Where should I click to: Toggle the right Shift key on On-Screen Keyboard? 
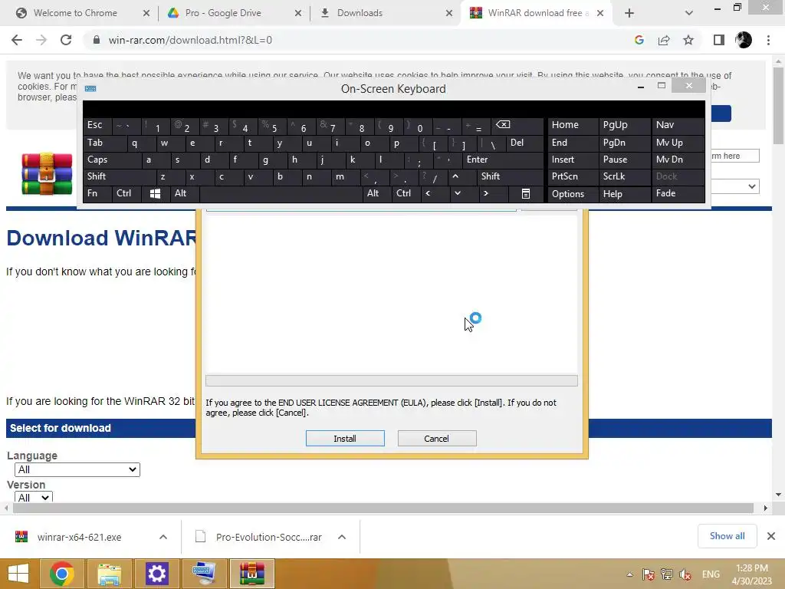[x=509, y=176]
